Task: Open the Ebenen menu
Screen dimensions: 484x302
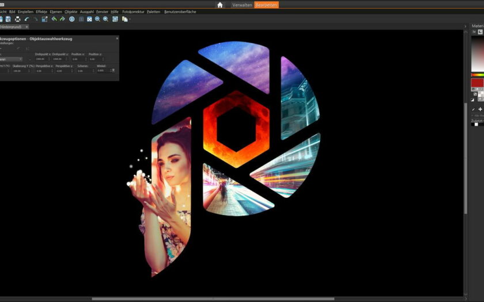Action: 56,12
